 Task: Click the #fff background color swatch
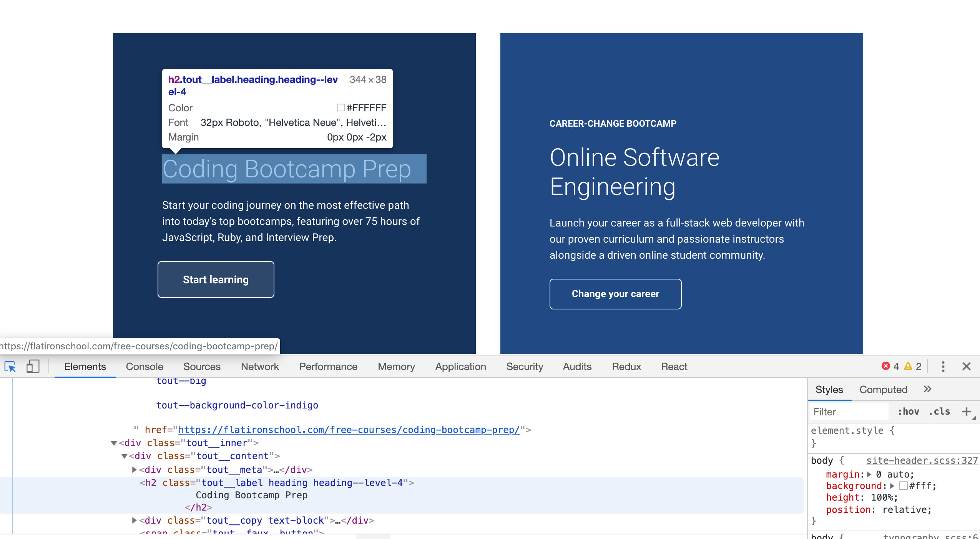pyautogui.click(x=904, y=486)
